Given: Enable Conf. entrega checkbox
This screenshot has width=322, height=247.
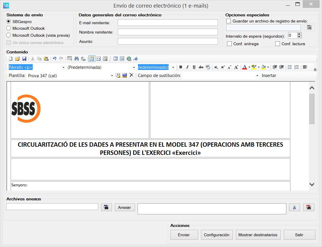Looking at the screenshot, I should pyautogui.click(x=230, y=44).
